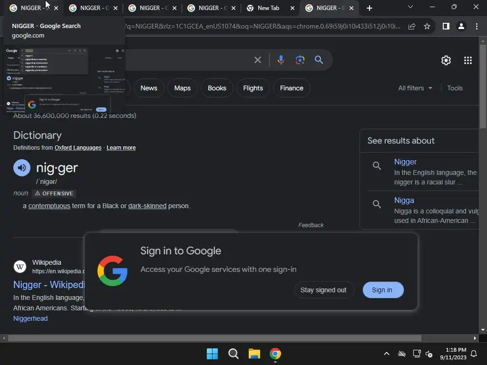Screen dimensions: 487x365
Task: Open the Chrome profile avatar icon
Action: point(461,27)
